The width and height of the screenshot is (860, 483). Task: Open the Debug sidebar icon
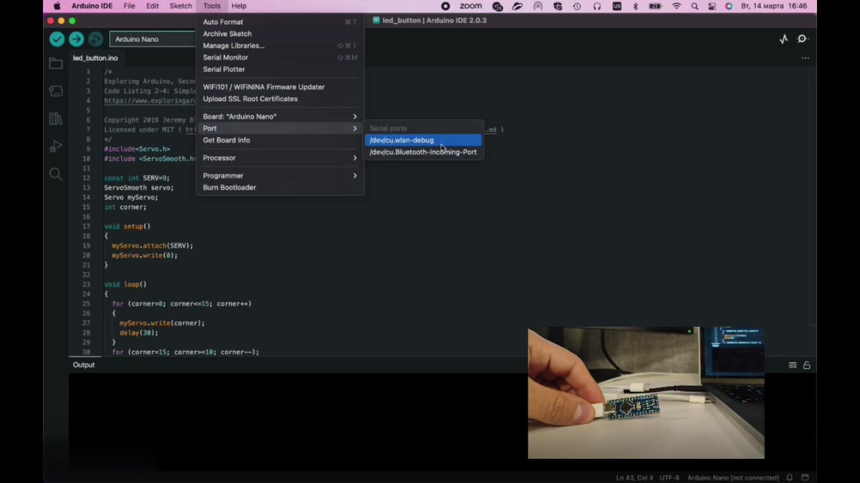[56, 146]
